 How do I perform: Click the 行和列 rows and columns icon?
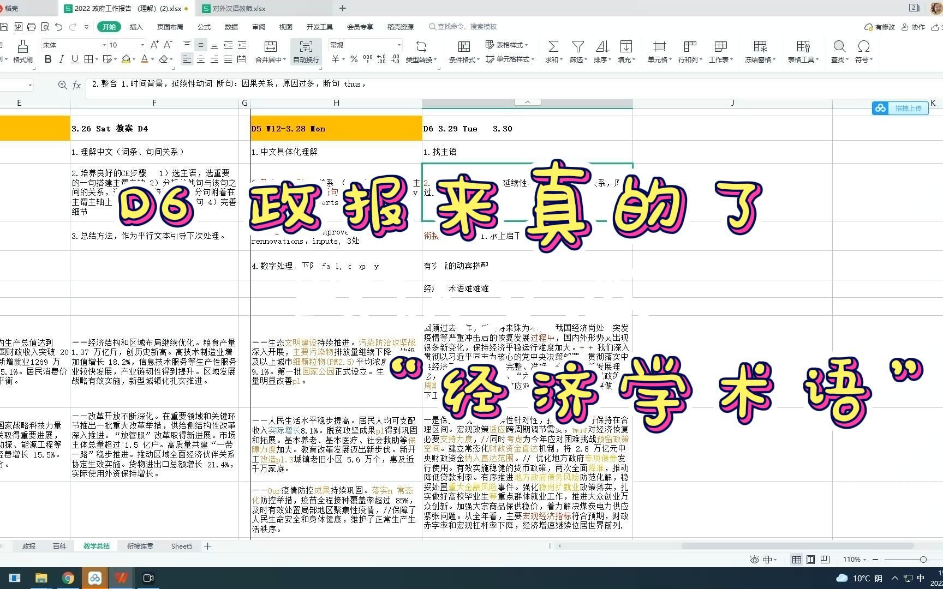(x=690, y=46)
